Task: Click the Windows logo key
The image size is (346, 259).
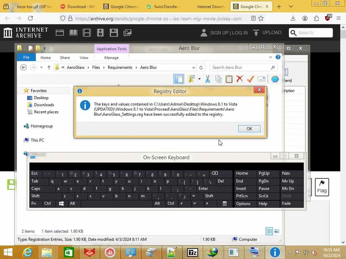Action: point(61,203)
